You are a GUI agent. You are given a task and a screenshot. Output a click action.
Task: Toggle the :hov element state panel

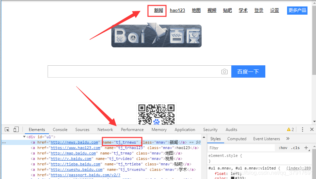(x=283, y=148)
